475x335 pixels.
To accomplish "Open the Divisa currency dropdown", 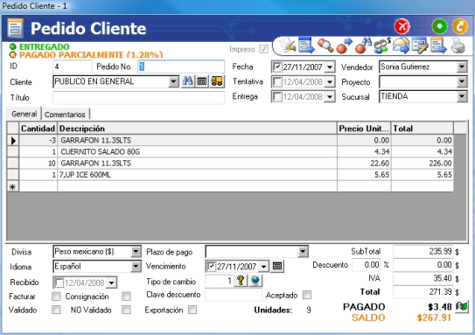I will pyautogui.click(x=136, y=252).
